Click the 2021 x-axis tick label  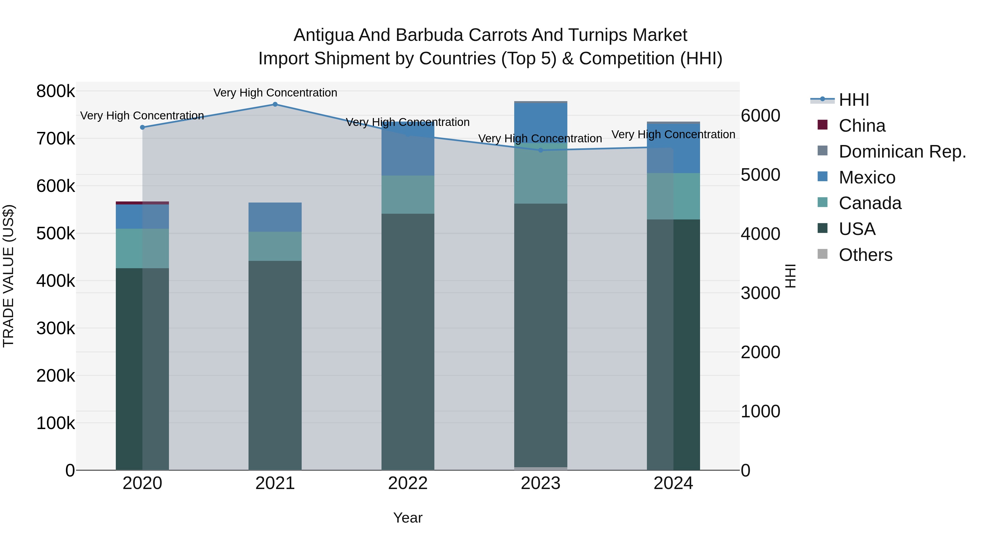(275, 483)
